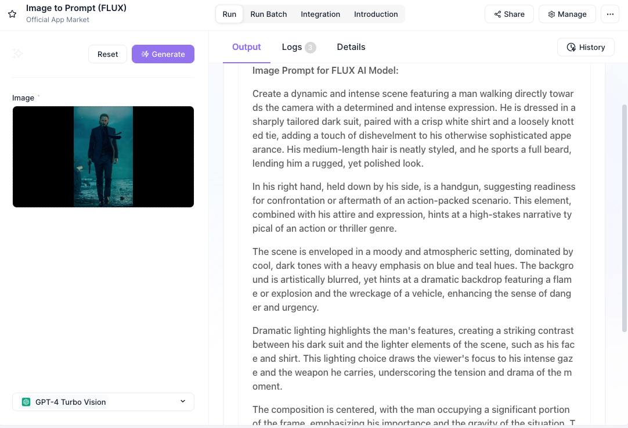Click the Generate button
This screenshot has height=428, width=628.
(x=163, y=54)
